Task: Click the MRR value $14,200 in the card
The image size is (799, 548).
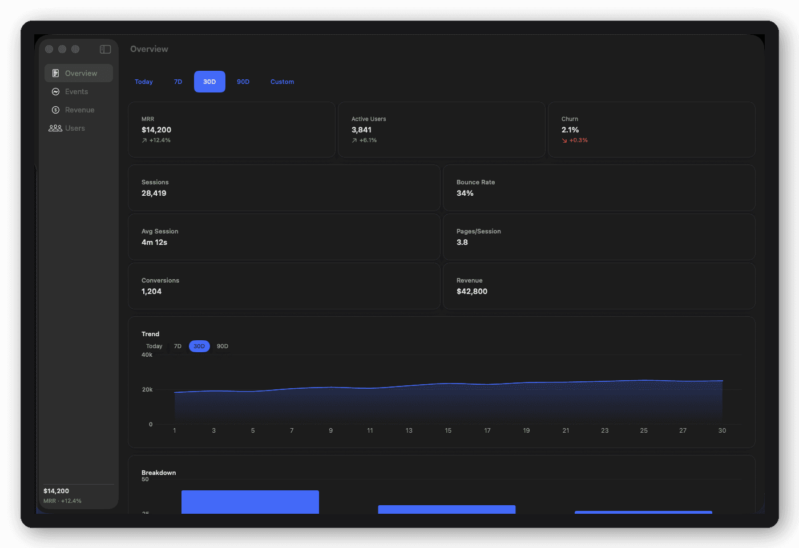Action: [x=156, y=130]
